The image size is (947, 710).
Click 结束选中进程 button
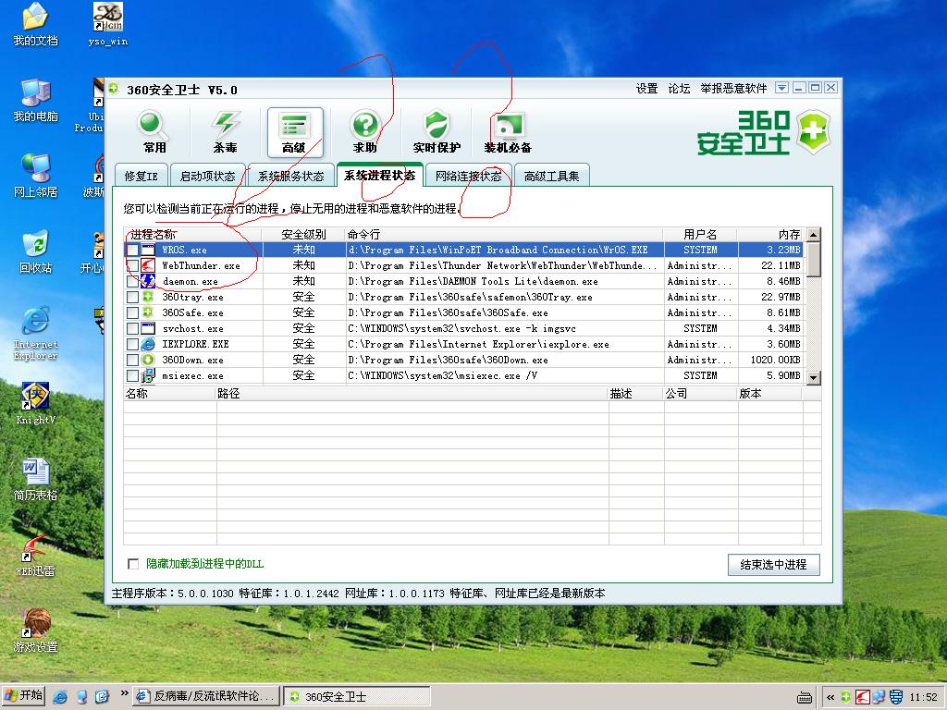[x=774, y=565]
